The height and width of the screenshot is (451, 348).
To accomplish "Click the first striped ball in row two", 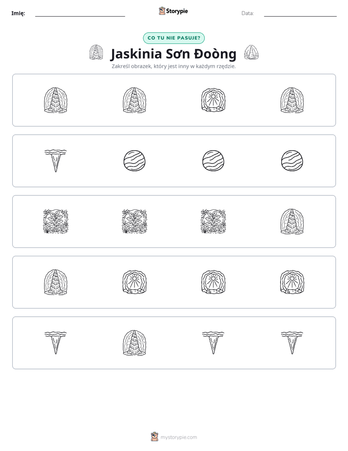I will tap(135, 161).
